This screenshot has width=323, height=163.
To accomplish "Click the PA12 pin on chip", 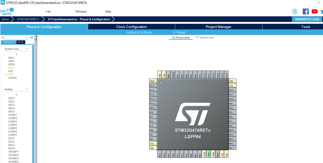I will (x=232, y=90).
